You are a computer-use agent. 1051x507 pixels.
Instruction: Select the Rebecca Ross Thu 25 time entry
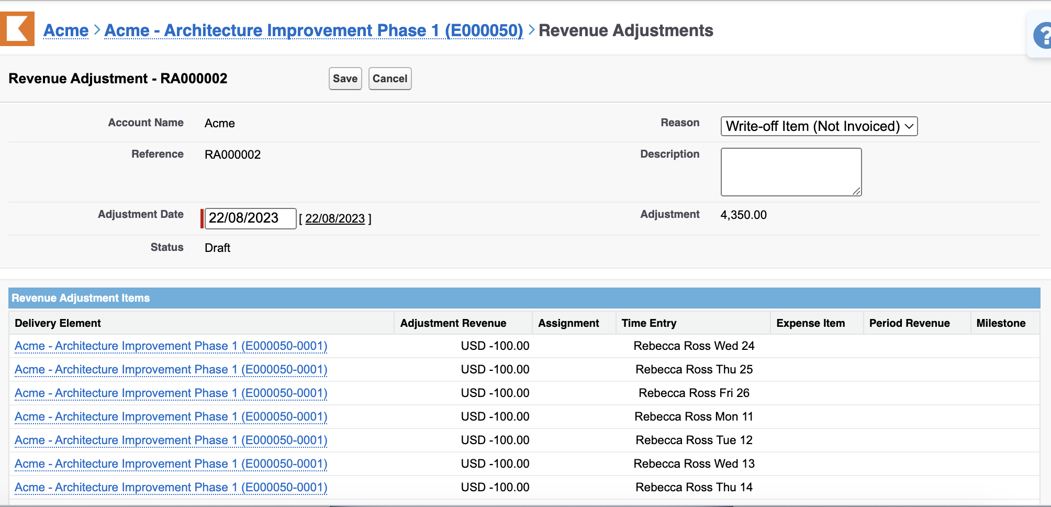[694, 370]
